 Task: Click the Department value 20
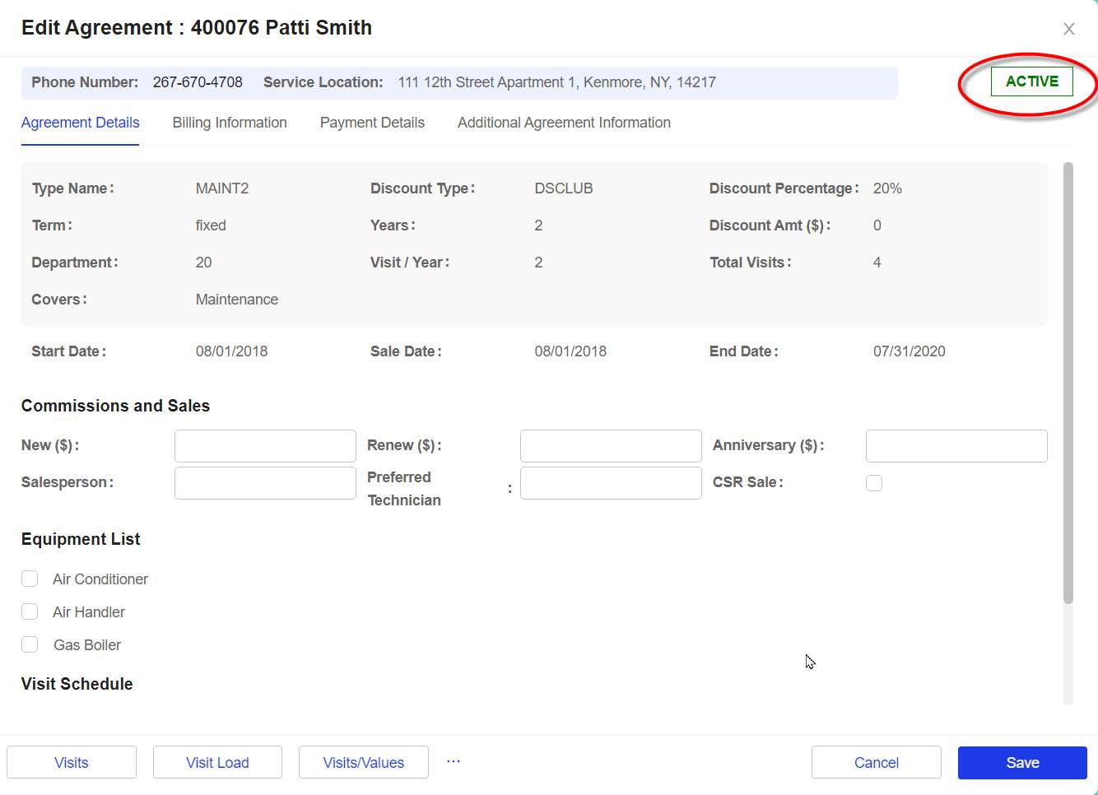click(204, 263)
